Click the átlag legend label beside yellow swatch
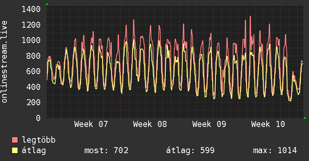309x161 pixels. pos(34,151)
